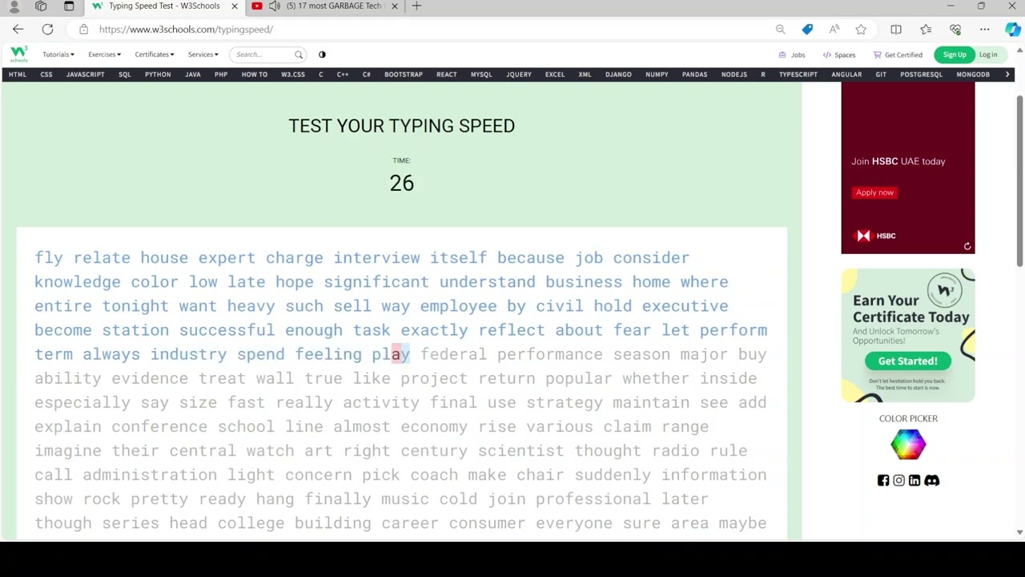The height and width of the screenshot is (577, 1025).
Task: Open the NODEJS menu item
Action: 734,75
